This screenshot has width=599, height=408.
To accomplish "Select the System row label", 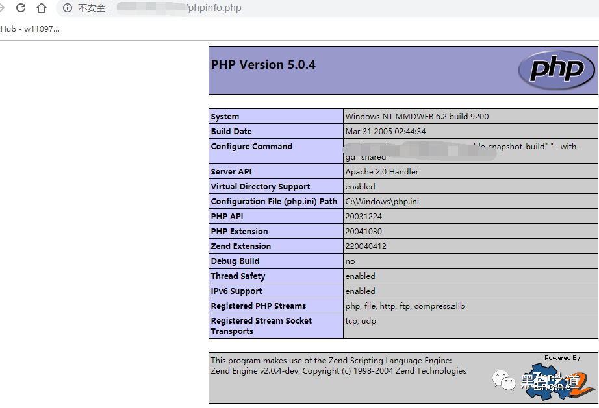I will click(x=225, y=117).
